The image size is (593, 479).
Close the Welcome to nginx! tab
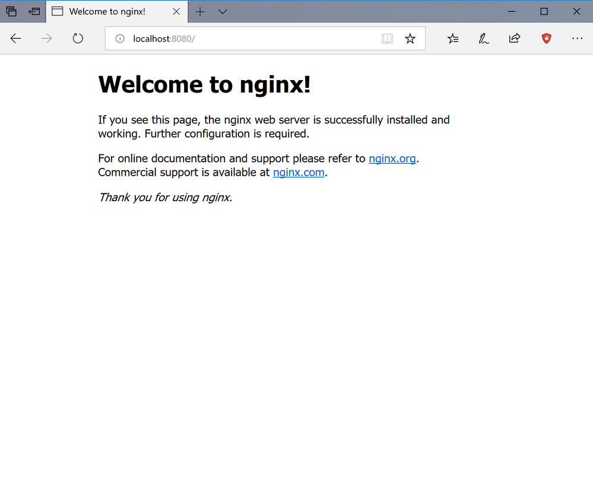(176, 11)
